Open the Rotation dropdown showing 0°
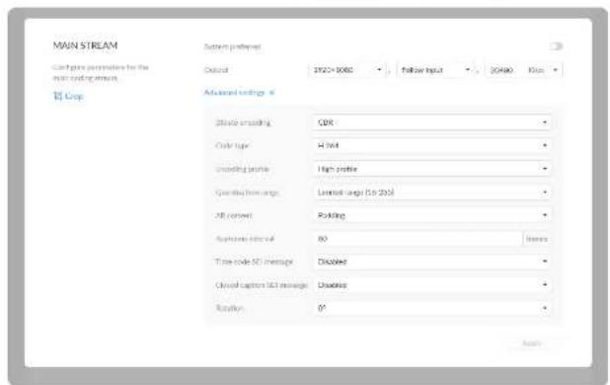This screenshot has height=385, width=610. pos(432,308)
